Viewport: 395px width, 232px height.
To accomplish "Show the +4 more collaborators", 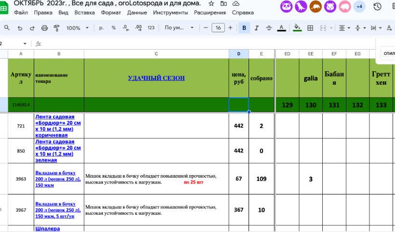I will click(x=359, y=7).
